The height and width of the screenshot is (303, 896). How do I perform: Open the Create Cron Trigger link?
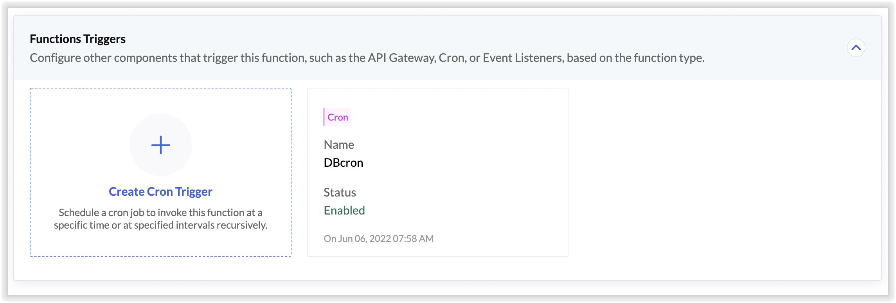tap(160, 191)
